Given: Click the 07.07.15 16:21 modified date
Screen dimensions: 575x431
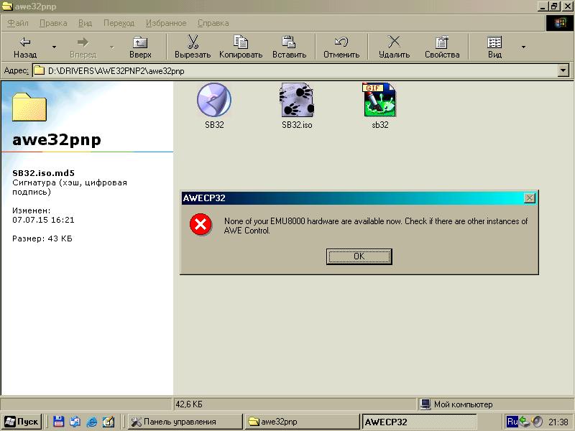Looking at the screenshot, I should (43, 220).
